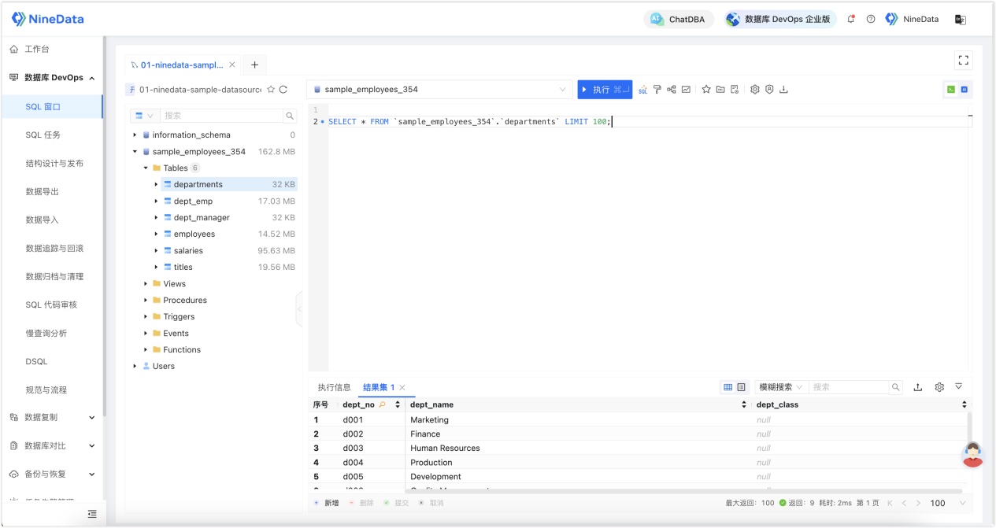Select the 01-ninedata-sampl... editor tab
The height and width of the screenshot is (528, 996).
click(182, 65)
